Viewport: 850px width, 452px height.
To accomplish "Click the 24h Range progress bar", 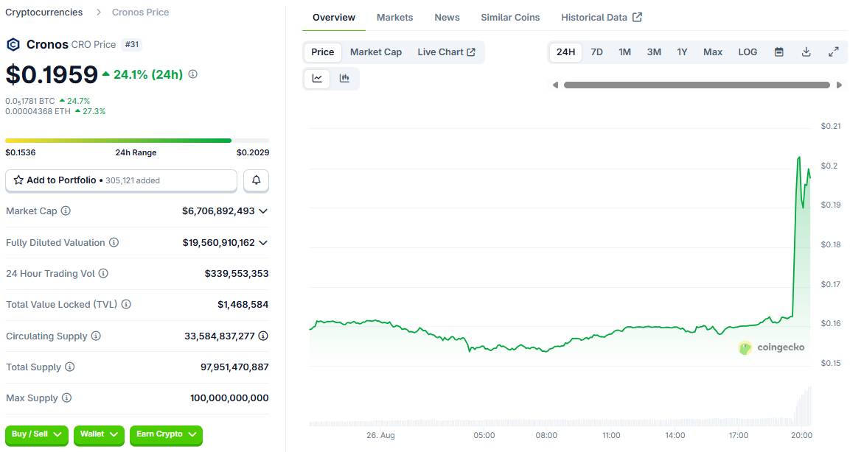I will tap(137, 141).
